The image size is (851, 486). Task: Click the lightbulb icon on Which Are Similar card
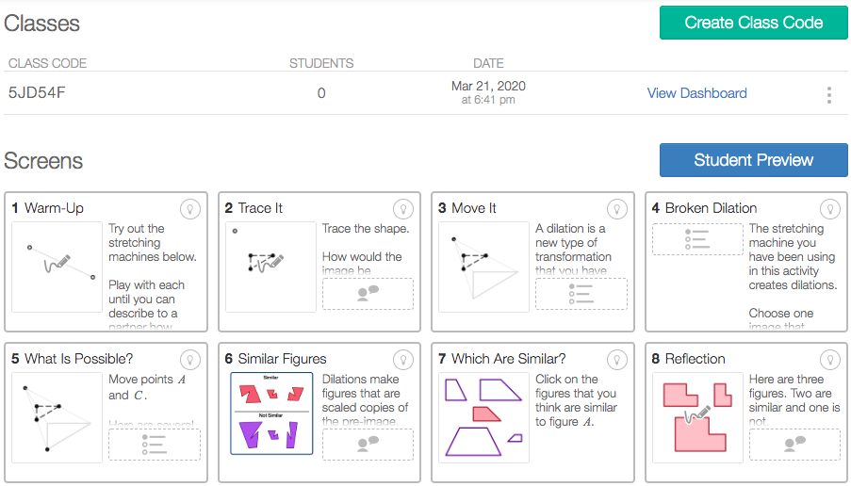point(617,360)
